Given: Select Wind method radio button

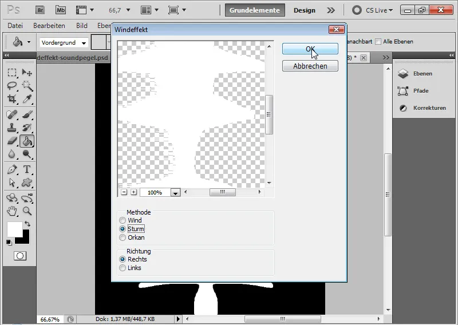Looking at the screenshot, I should [123, 220].
